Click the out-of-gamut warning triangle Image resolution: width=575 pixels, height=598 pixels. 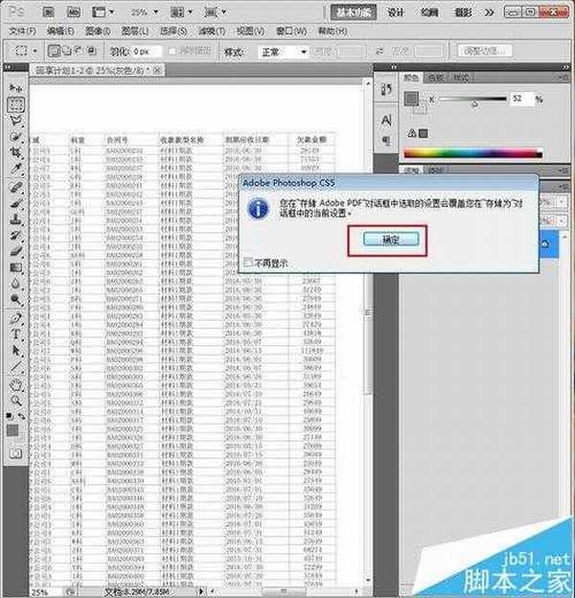click(412, 133)
